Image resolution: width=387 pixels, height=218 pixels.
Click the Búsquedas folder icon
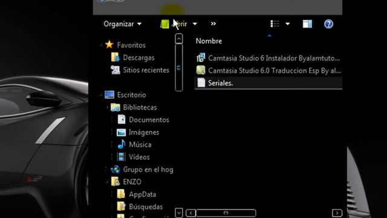pyautogui.click(x=121, y=206)
